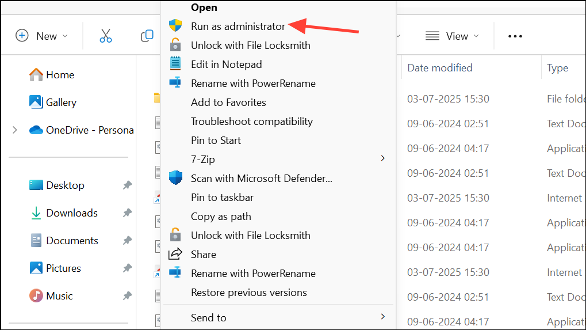Image resolution: width=586 pixels, height=330 pixels.
Task: Open the New dropdown menu
Action: [41, 36]
